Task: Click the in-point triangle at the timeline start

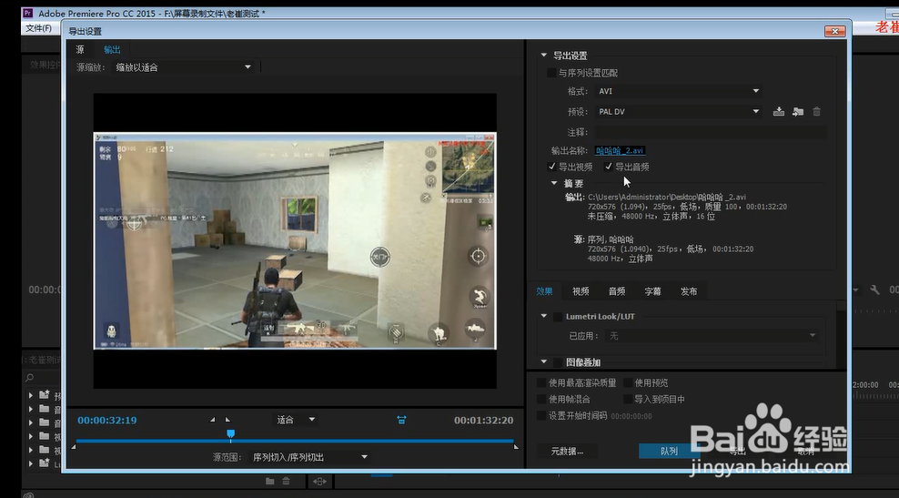Action: tap(74, 446)
